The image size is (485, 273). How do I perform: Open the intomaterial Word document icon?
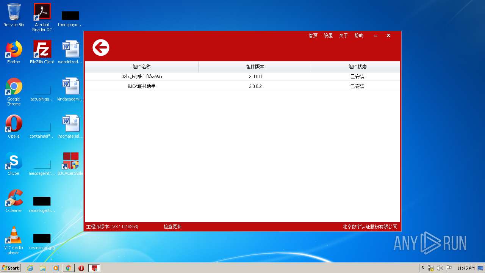click(x=70, y=127)
